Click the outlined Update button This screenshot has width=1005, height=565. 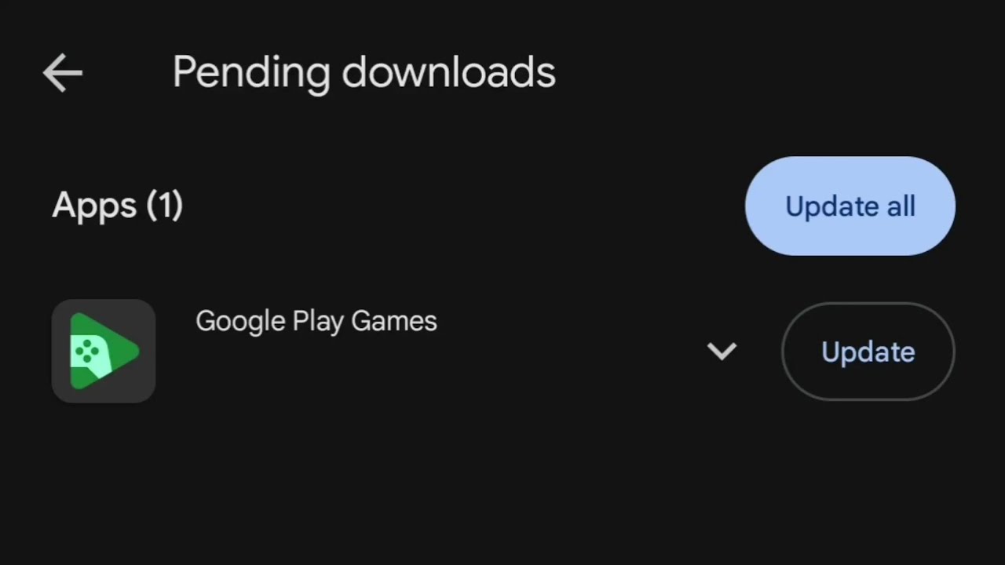(x=868, y=352)
